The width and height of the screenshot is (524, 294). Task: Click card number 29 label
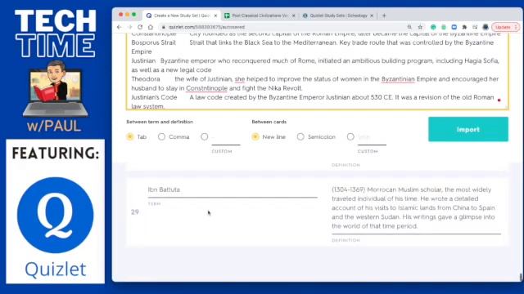(x=135, y=212)
